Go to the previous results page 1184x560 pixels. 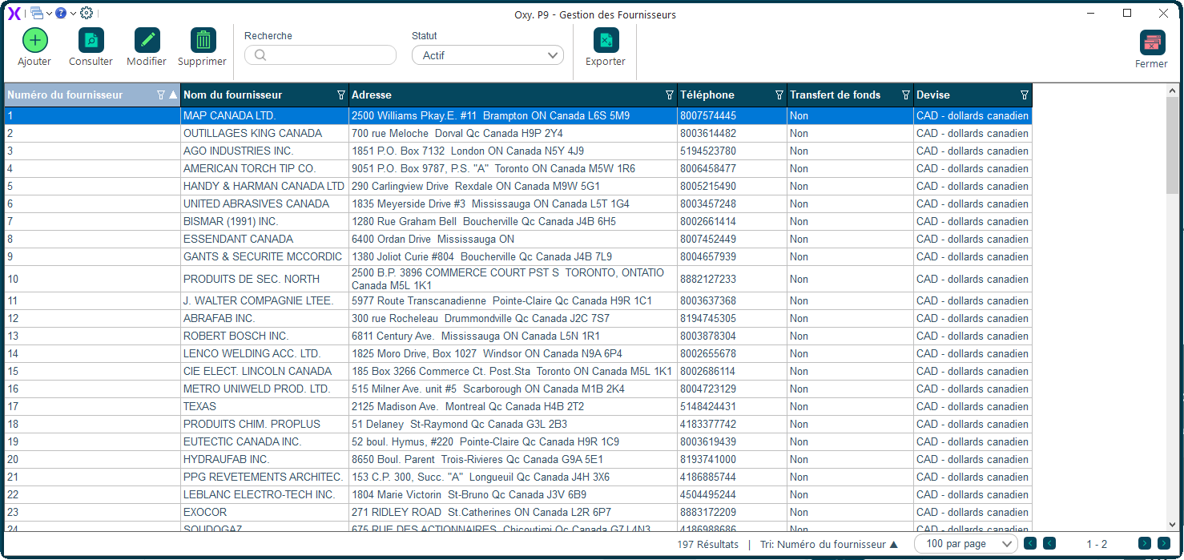coord(1049,543)
